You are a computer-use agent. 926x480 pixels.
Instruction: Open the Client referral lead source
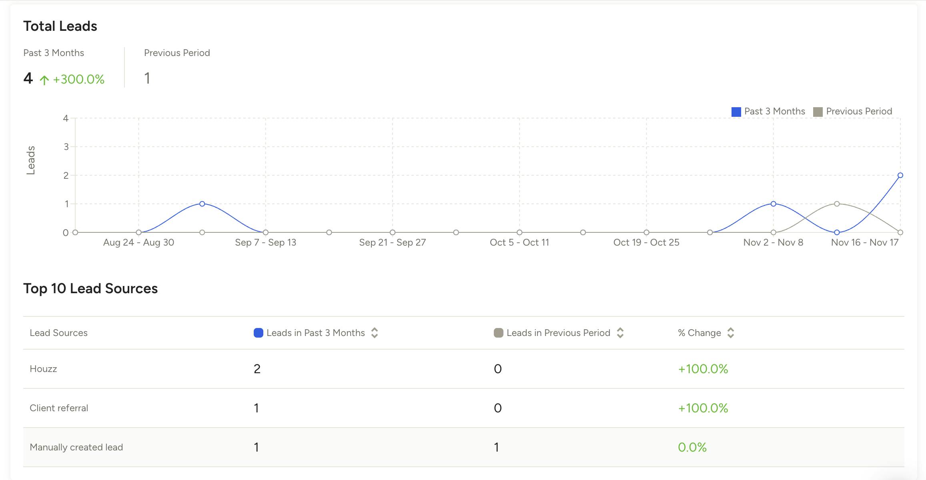[59, 408]
